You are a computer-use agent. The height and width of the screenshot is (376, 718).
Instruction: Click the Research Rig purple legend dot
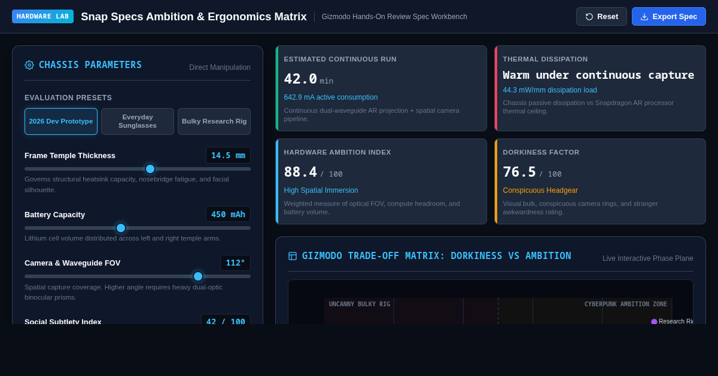(654, 322)
